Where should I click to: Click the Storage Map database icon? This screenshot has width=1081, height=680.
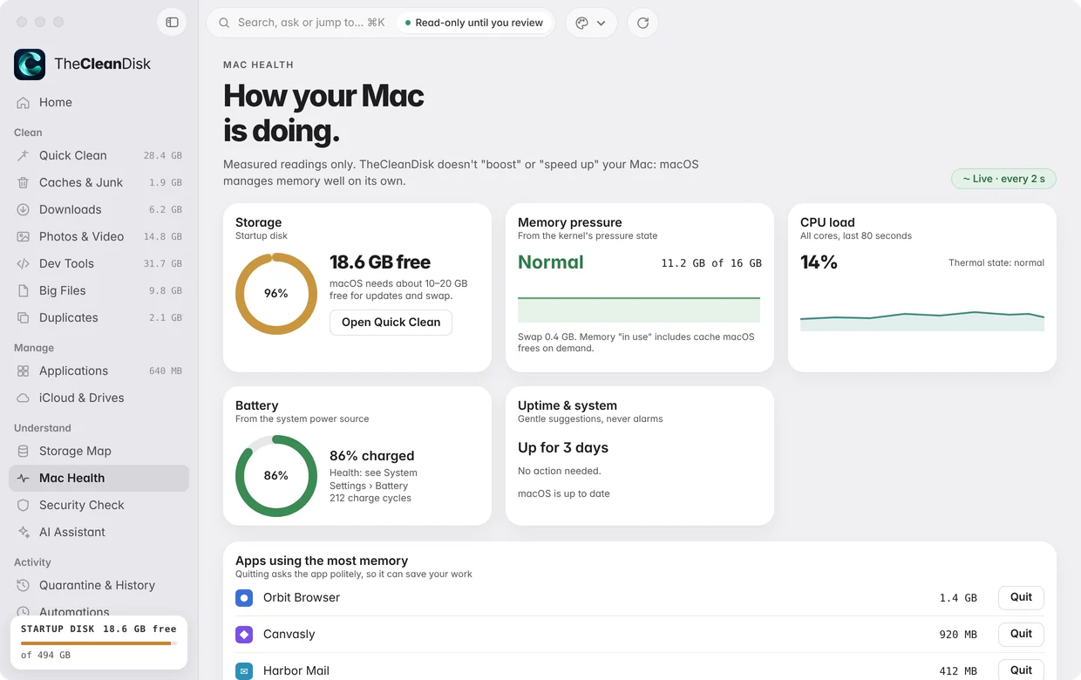click(x=24, y=452)
